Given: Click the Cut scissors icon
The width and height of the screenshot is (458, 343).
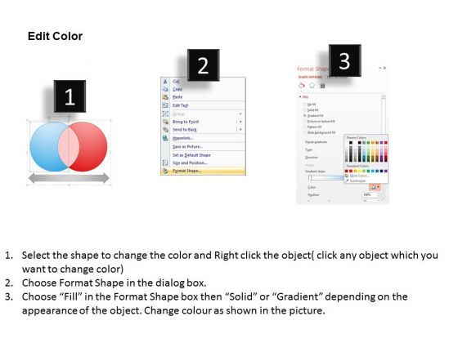Looking at the screenshot, I should point(165,82).
